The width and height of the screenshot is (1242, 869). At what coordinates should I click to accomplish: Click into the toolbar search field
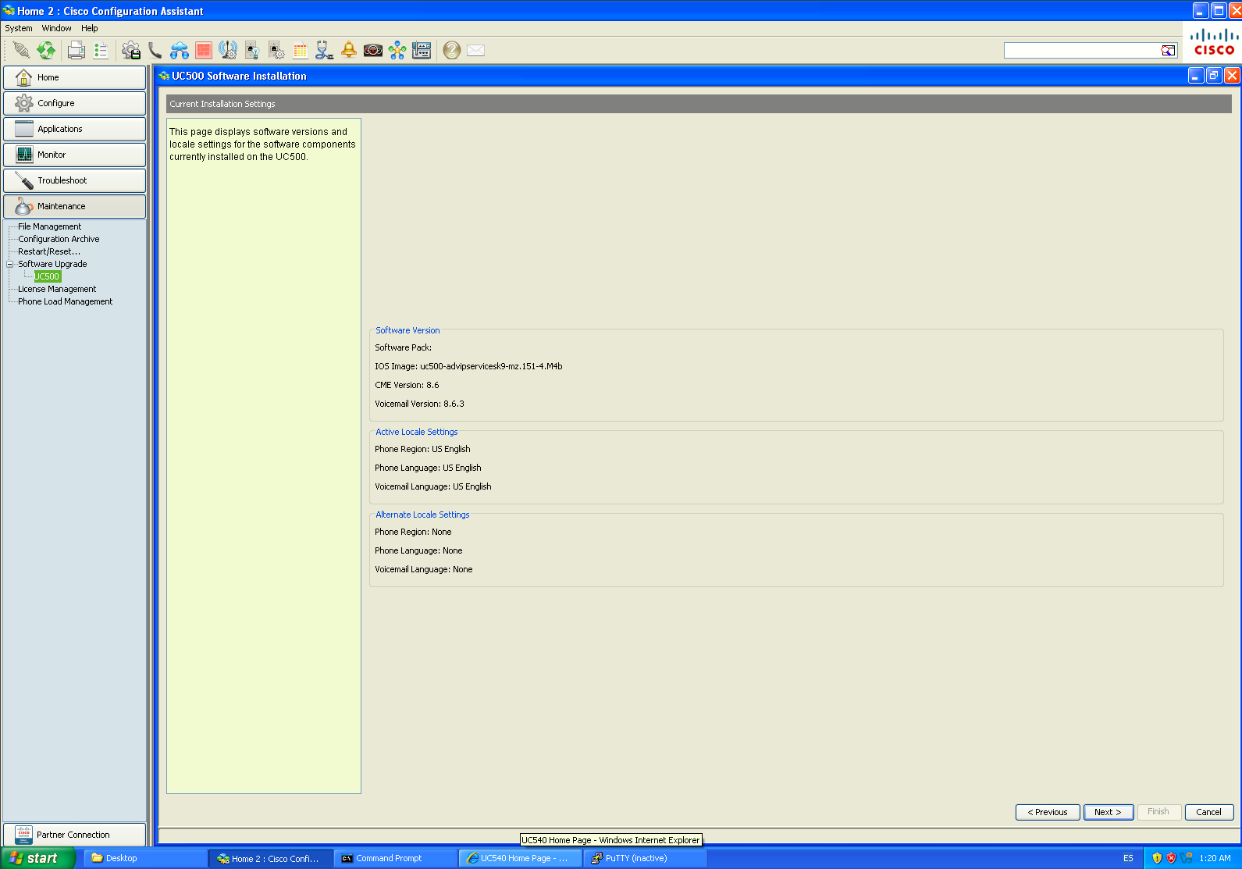pos(1082,51)
